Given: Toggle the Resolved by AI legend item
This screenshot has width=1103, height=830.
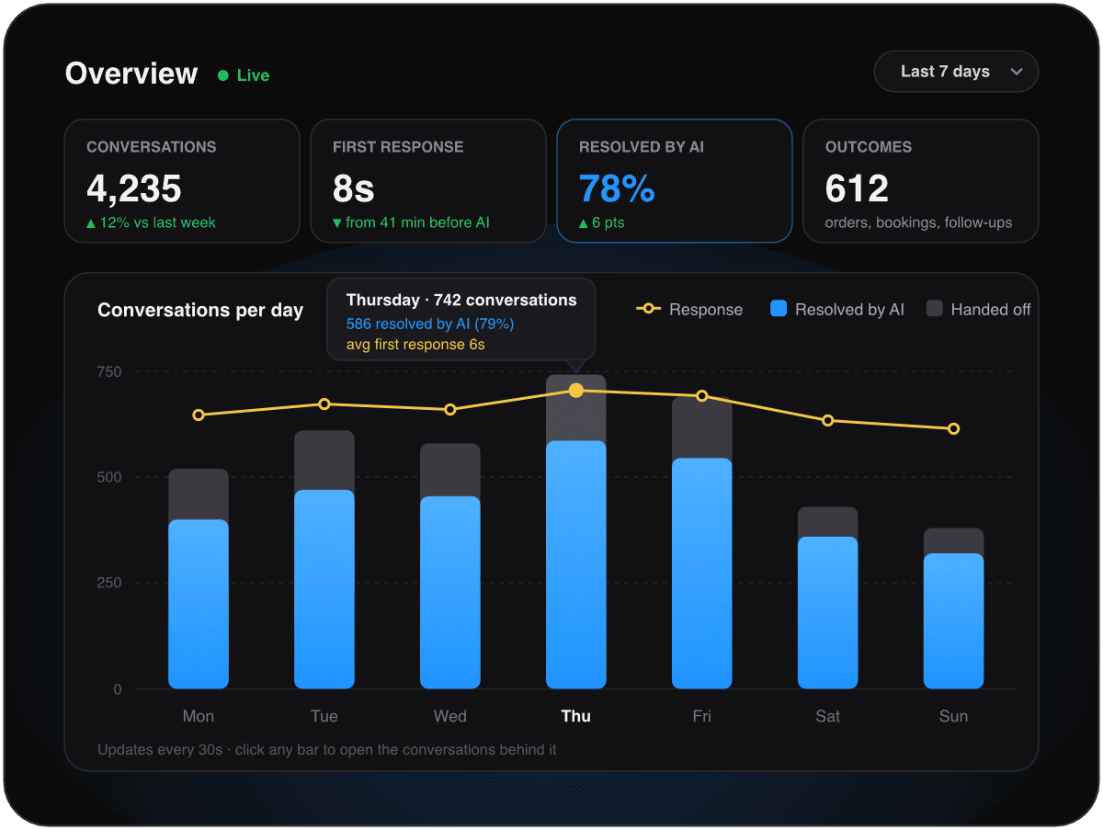Looking at the screenshot, I should tap(837, 310).
